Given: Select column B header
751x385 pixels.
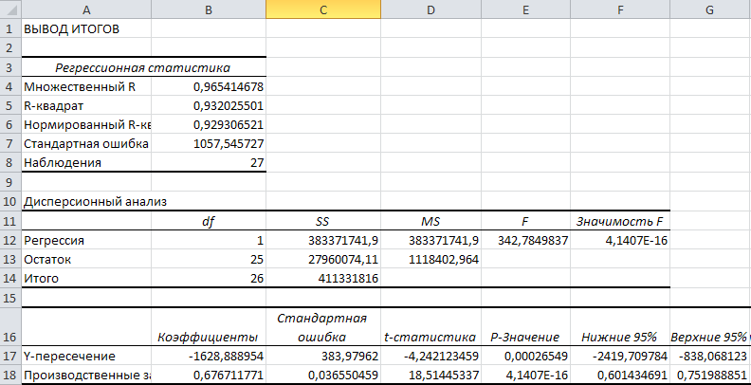Looking at the screenshot, I should tap(209, 9).
